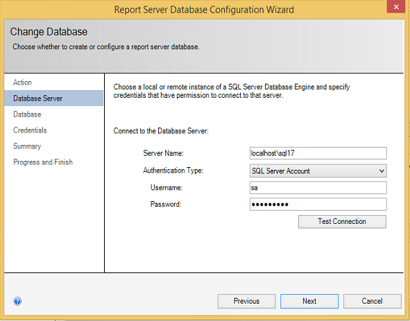Select the SQL Server Account combo box

[318, 171]
